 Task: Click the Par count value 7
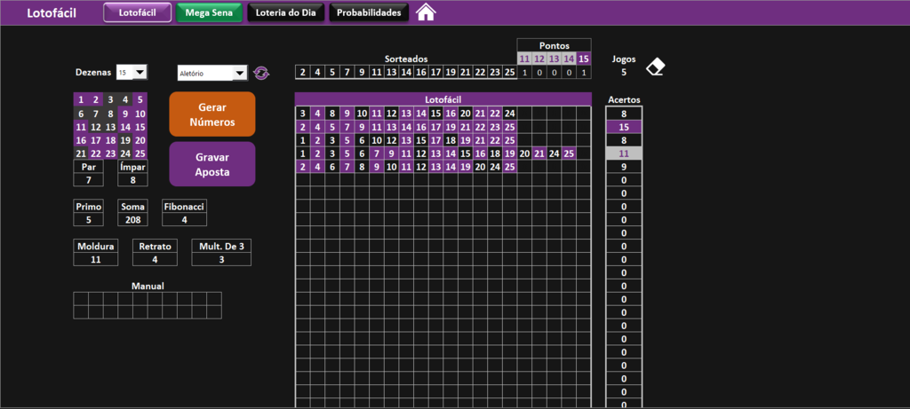point(89,179)
